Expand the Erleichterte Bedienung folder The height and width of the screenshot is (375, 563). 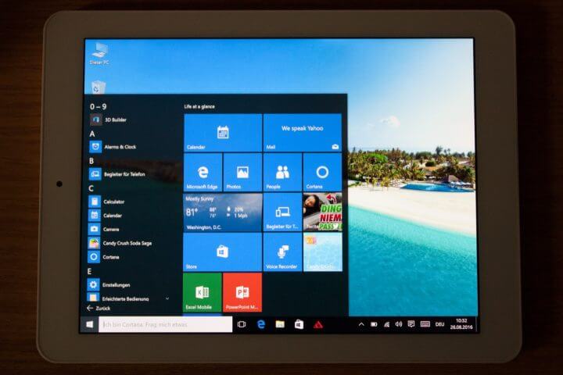click(x=167, y=298)
